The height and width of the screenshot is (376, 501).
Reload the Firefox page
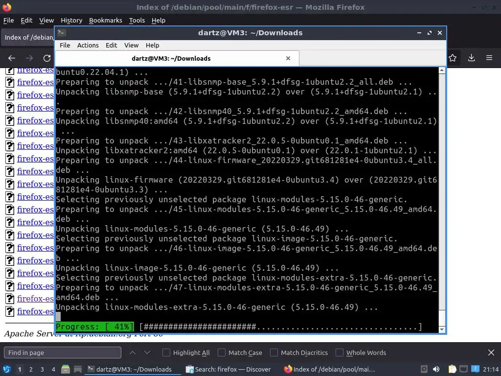(x=47, y=58)
